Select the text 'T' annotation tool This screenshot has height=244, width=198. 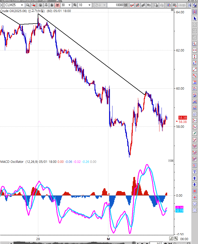click(195, 172)
